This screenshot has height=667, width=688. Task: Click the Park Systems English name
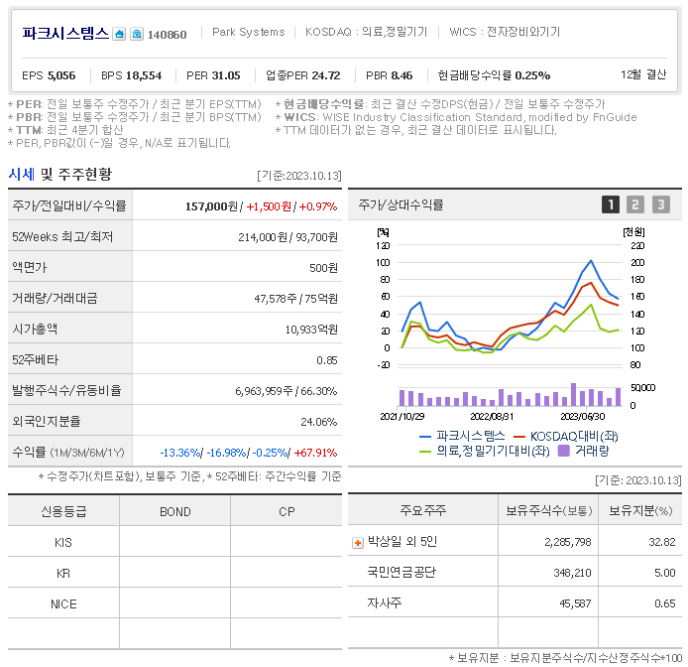pos(249,32)
